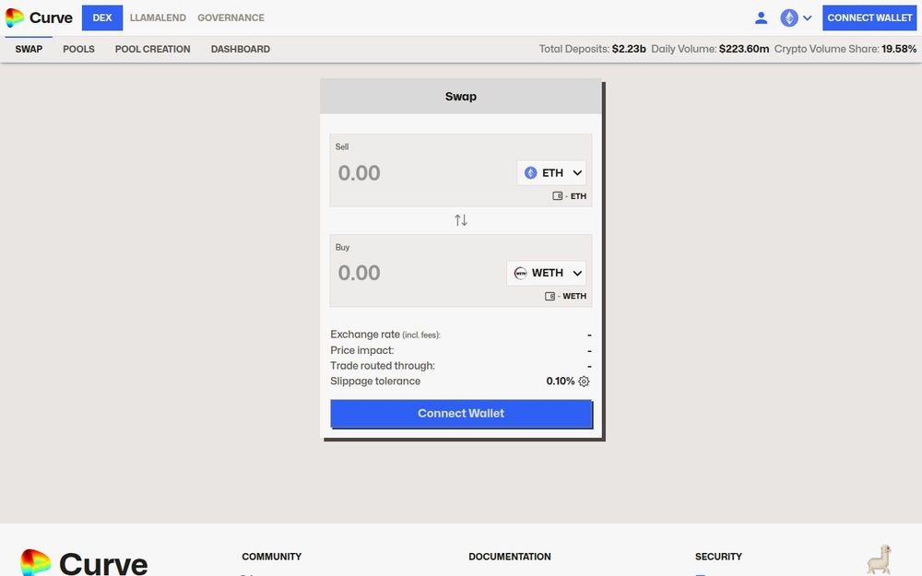The image size is (922, 576).
Task: Click the Swap panel title
Action: (461, 97)
